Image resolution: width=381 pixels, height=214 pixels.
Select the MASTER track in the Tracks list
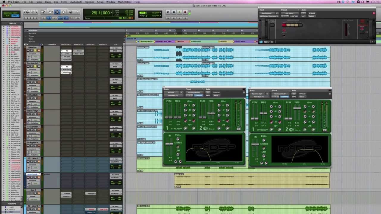coord(14,39)
